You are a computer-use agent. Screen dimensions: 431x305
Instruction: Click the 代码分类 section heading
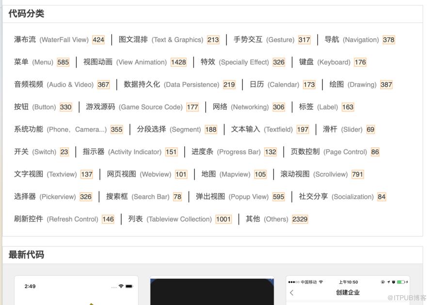coord(26,14)
